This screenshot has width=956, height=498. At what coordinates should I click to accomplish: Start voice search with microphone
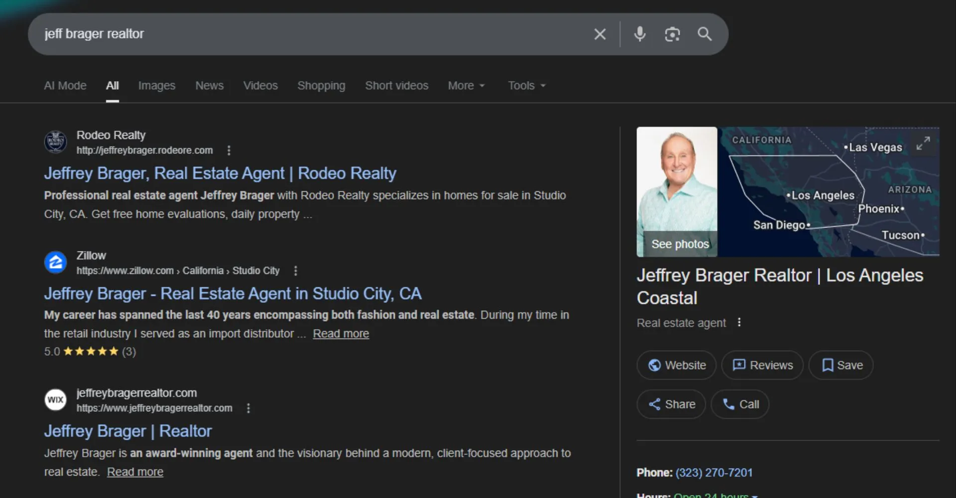(639, 34)
